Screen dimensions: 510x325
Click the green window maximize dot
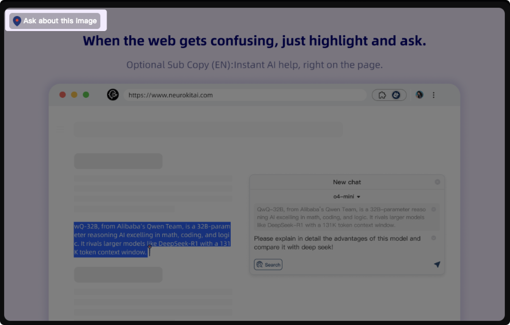(x=86, y=95)
